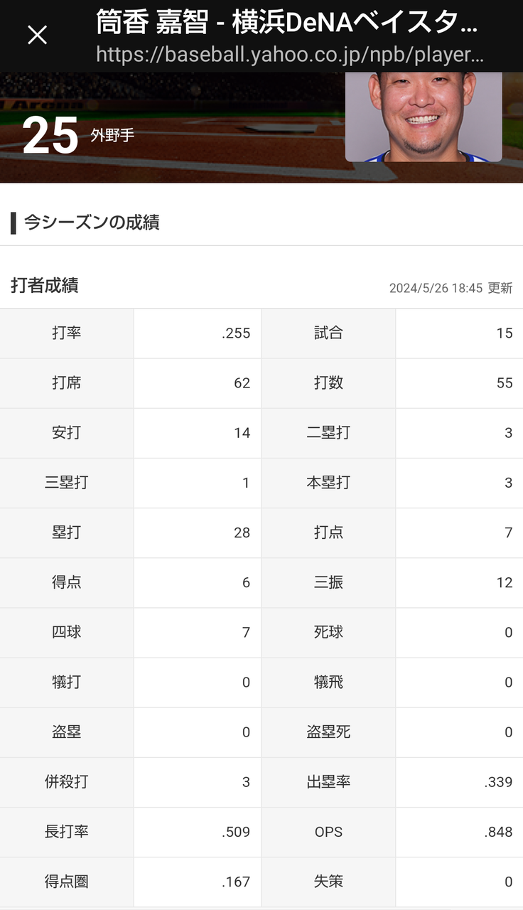523x910 pixels.
Task: Select the OPS label cell
Action: (x=328, y=832)
